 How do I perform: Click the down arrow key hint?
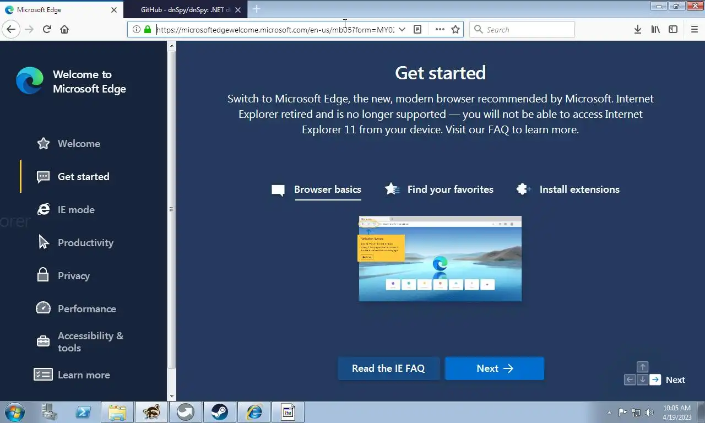(x=642, y=379)
